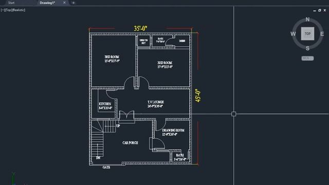Select the BATH label near drawing room
This screenshot has height=185, width=329.
coord(179,155)
